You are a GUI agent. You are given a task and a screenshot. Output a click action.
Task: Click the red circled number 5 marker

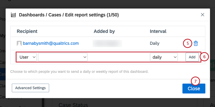point(187,43)
